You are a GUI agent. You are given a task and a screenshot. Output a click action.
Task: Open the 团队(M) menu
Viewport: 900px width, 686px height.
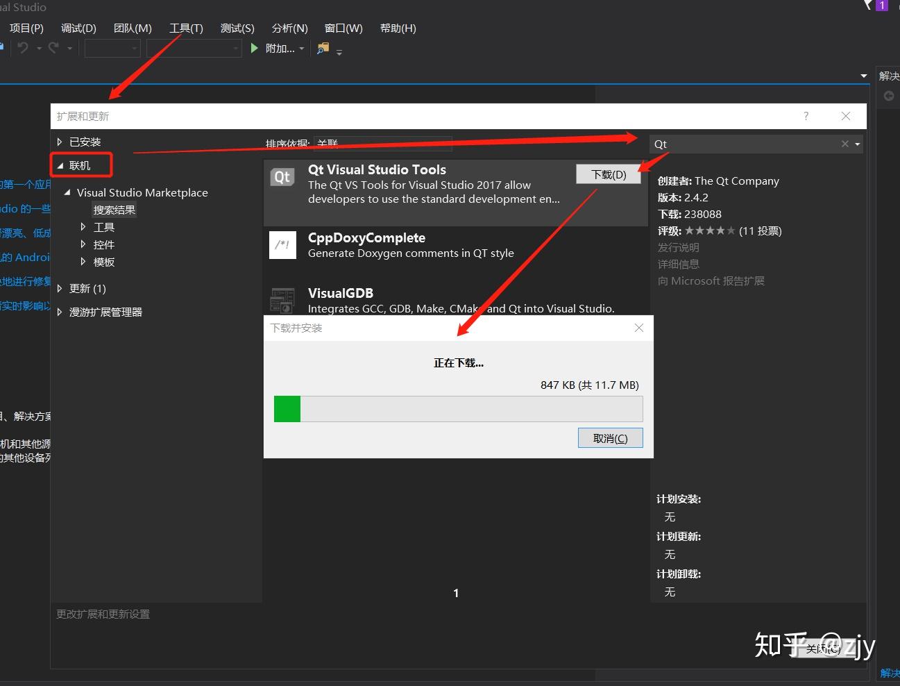pos(133,28)
